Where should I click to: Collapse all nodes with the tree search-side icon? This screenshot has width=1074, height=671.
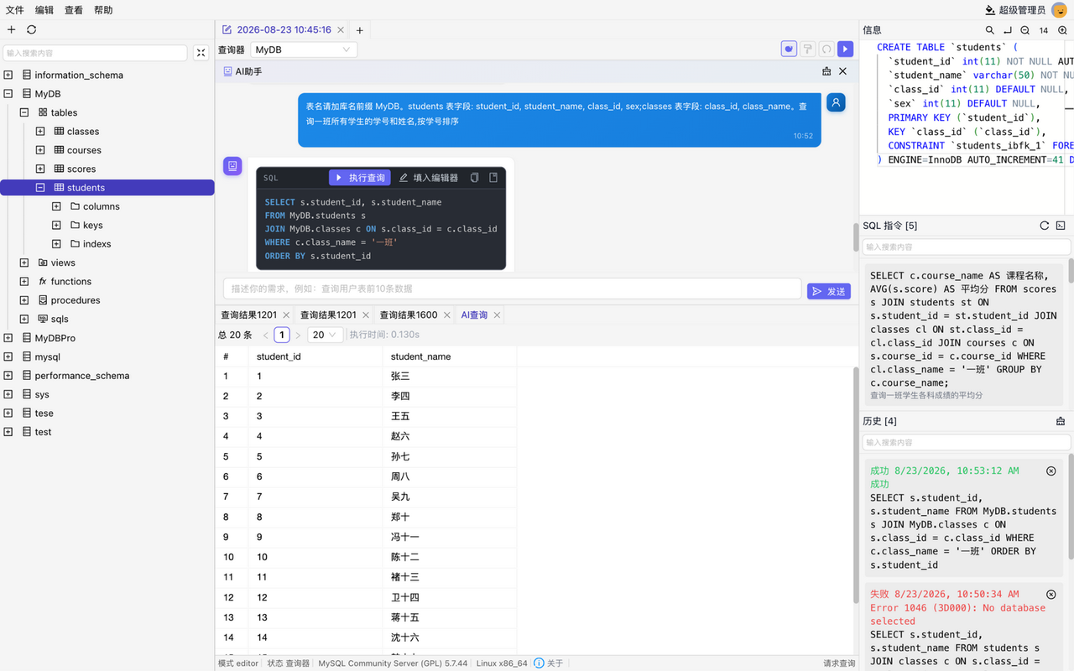coord(201,53)
